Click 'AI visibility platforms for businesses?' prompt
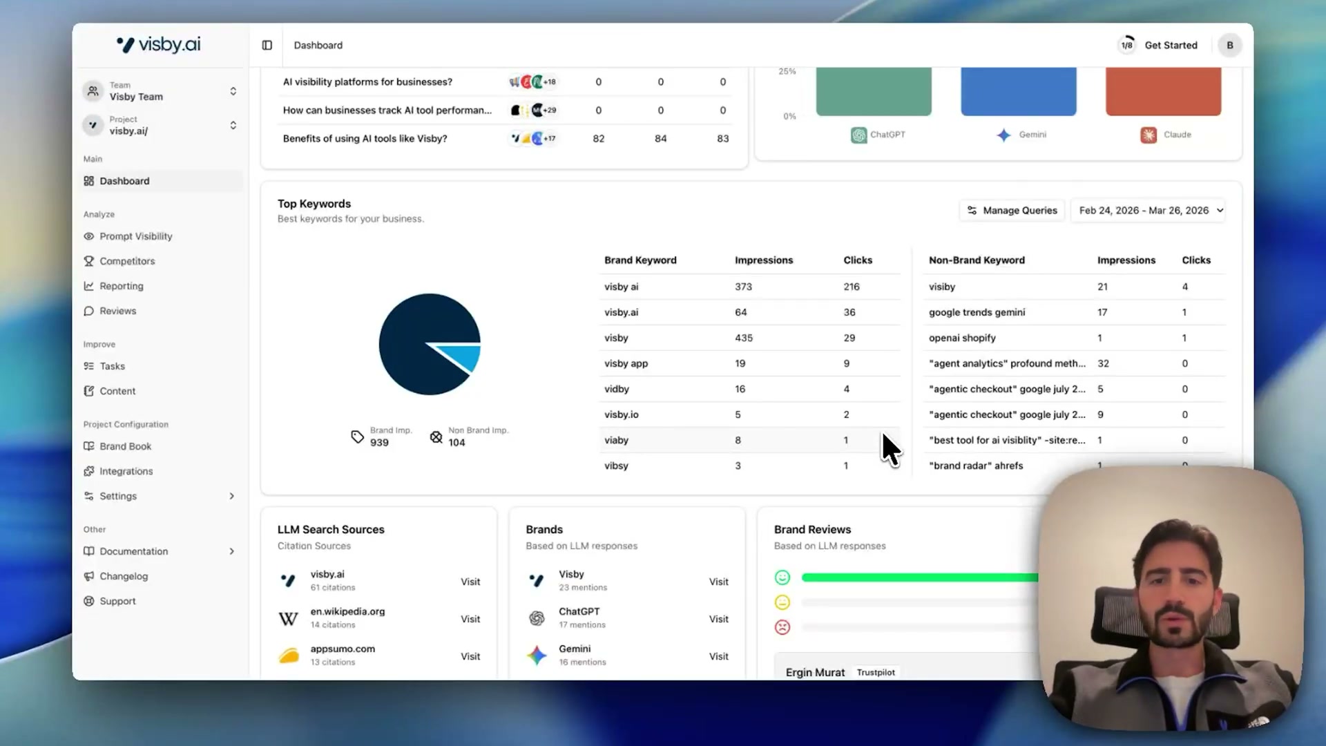Screen dimensions: 1326x746 click(x=367, y=82)
